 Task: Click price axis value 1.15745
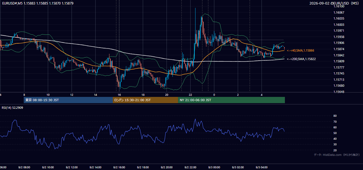339,73
